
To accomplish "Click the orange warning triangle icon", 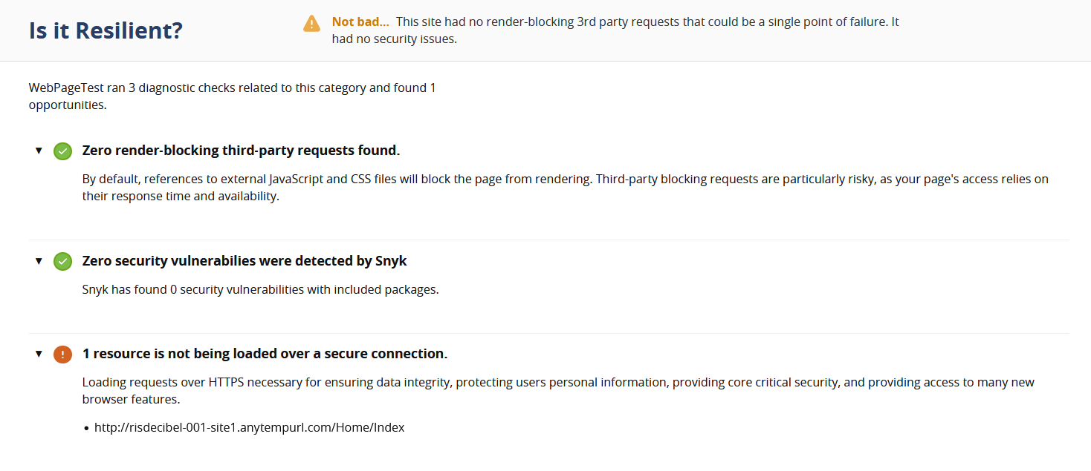I will (x=311, y=24).
